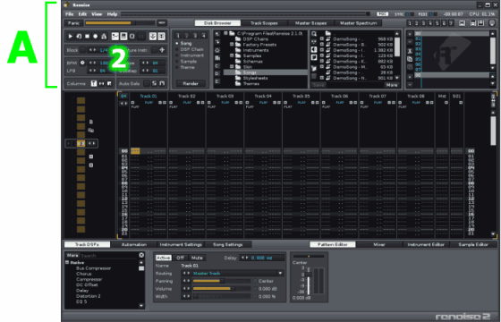Toggle the metronome icon in transport
Screen dimensions: 501x322
click(x=104, y=37)
